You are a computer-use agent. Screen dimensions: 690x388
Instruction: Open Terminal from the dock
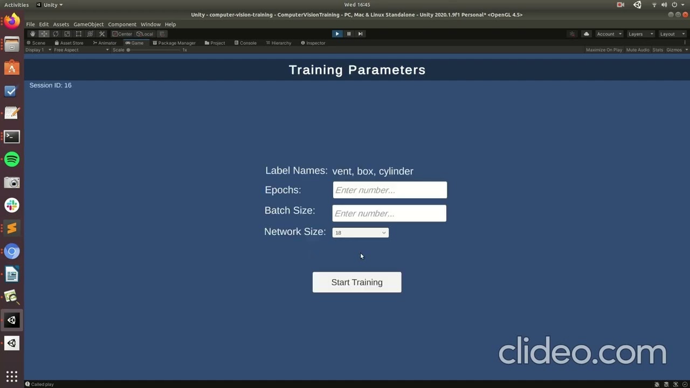[x=12, y=137]
